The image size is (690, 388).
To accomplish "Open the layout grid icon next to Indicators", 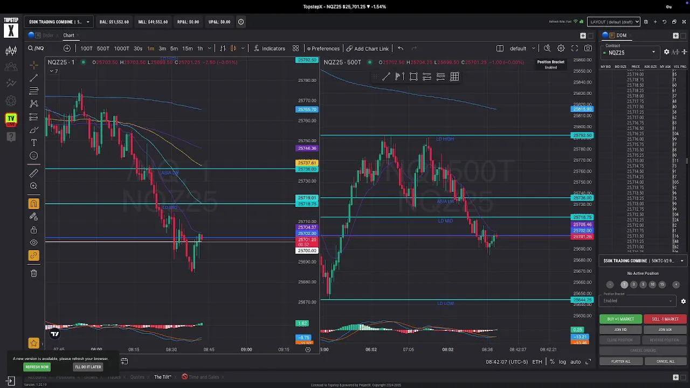I will [x=295, y=48].
